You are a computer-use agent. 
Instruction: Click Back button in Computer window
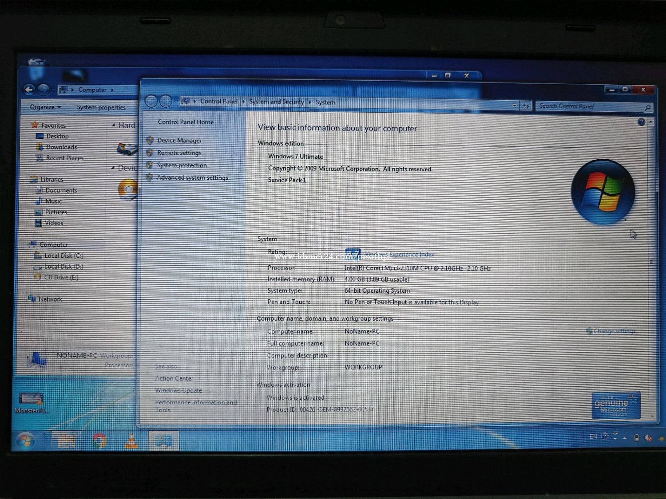click(29, 90)
